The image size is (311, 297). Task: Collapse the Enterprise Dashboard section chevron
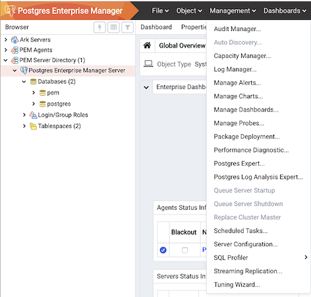pyautogui.click(x=146, y=87)
